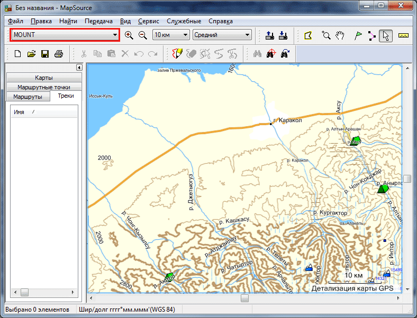Click the undo arrow icon
Viewport: 417px width, 318px height.
pyautogui.click(x=139, y=54)
